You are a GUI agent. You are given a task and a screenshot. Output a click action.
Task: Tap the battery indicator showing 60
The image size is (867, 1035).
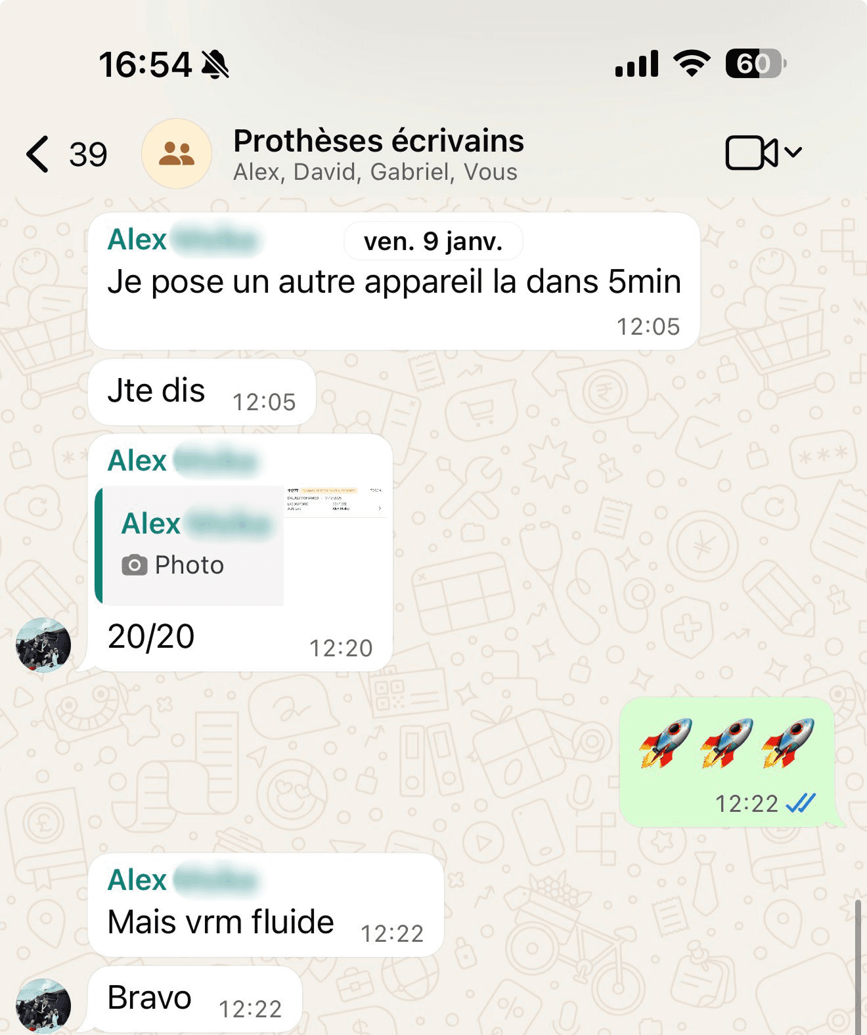756,64
